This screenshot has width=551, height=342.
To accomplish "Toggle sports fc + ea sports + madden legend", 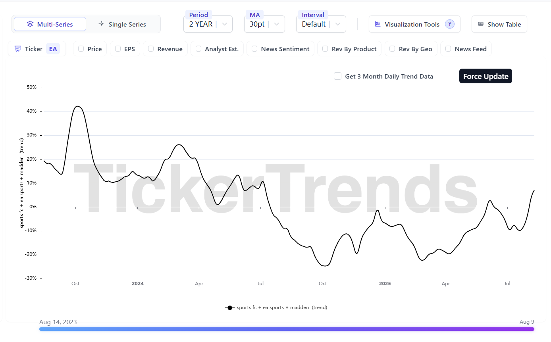I will click(276, 307).
